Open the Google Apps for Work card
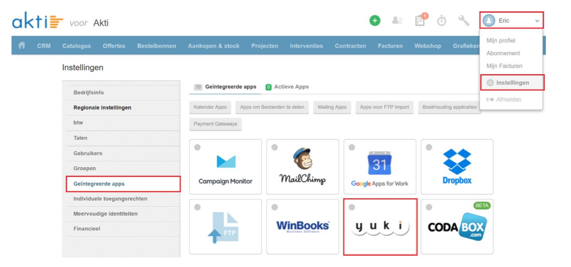 click(x=380, y=166)
